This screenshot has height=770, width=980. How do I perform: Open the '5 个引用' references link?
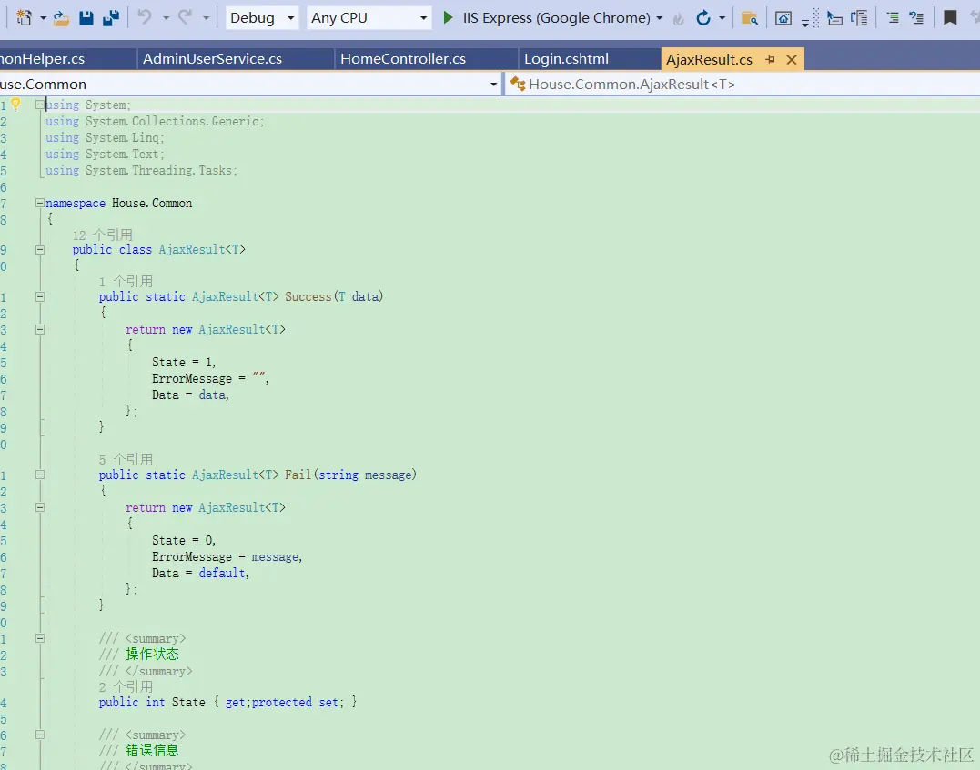126,460
